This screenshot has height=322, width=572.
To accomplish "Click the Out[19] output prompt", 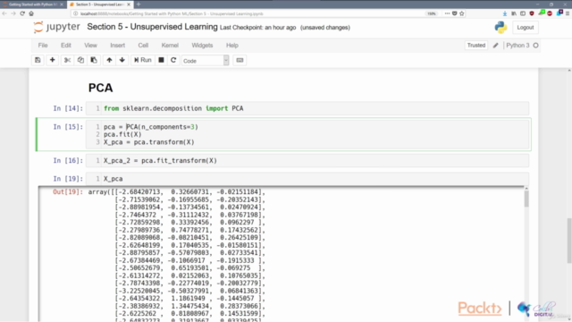I will 68,192.
